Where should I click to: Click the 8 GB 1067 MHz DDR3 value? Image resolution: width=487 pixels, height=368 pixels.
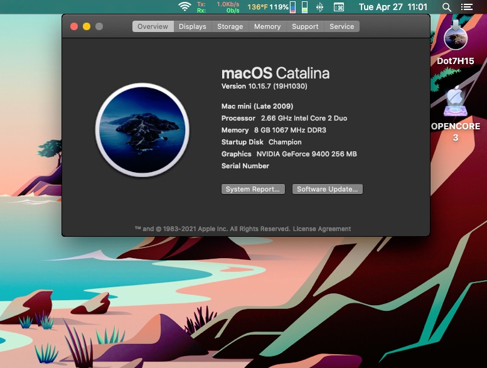pyautogui.click(x=290, y=130)
